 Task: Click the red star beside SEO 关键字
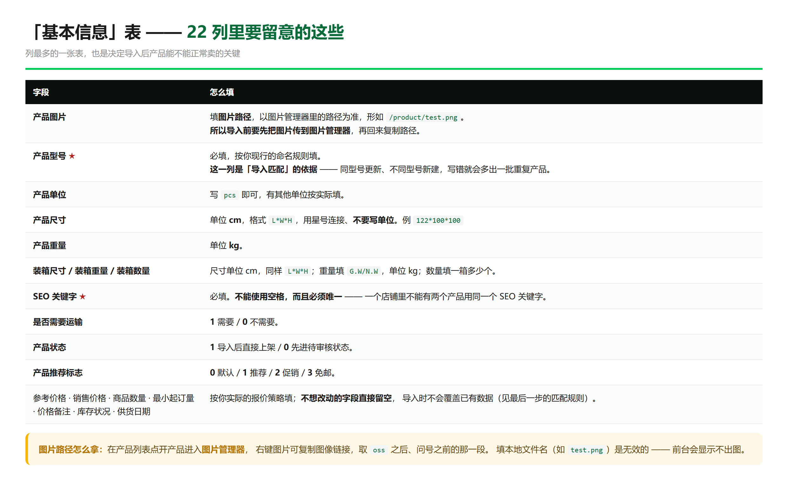click(x=83, y=296)
